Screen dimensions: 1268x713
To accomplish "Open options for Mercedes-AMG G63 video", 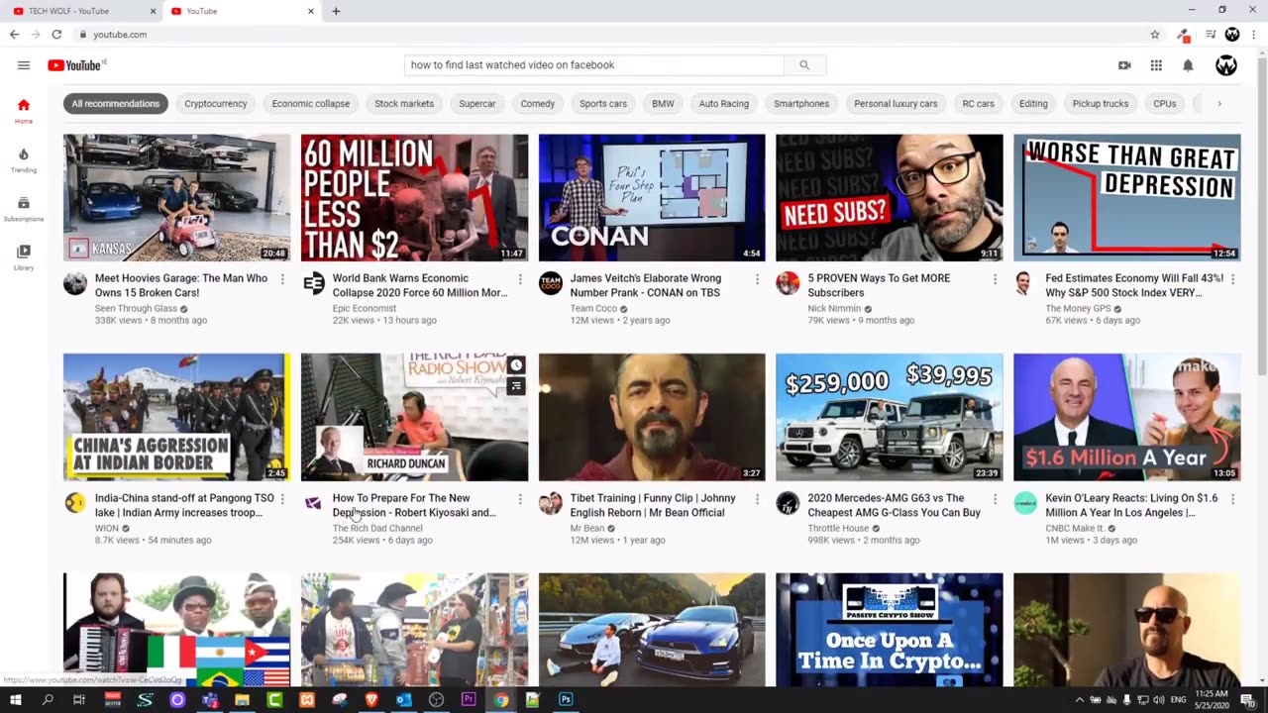I will pyautogui.click(x=996, y=500).
